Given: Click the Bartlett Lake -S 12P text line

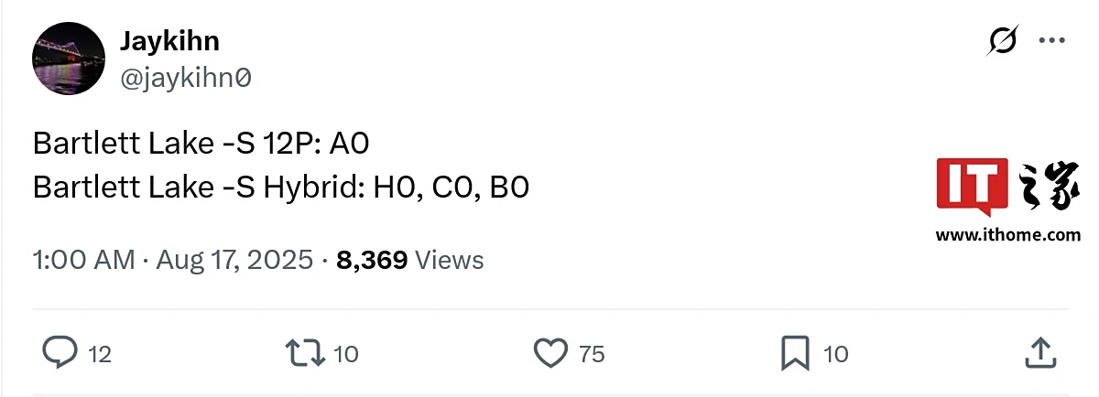Looking at the screenshot, I should point(201,145).
